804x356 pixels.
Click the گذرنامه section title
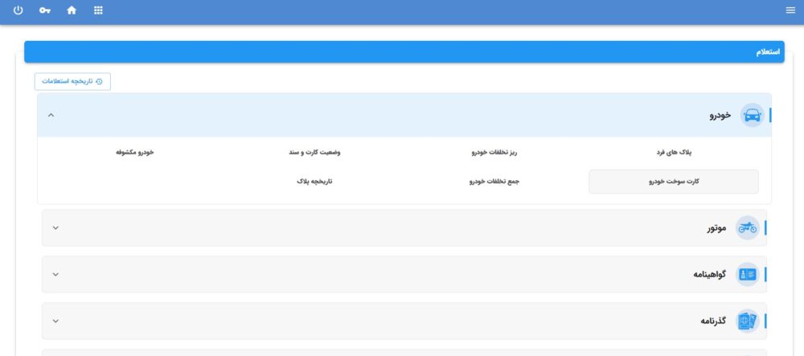point(713,321)
